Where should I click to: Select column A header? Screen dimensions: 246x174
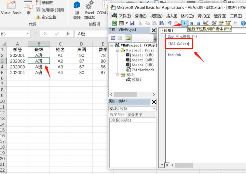(x=17, y=44)
